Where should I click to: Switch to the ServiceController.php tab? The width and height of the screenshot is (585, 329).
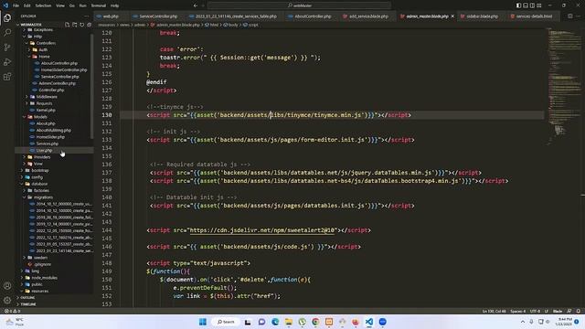point(158,16)
